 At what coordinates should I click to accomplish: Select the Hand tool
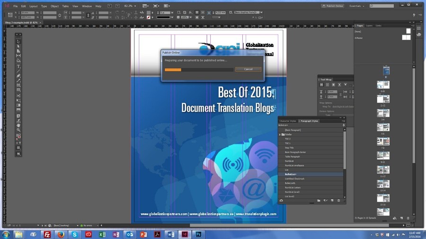pos(18,126)
